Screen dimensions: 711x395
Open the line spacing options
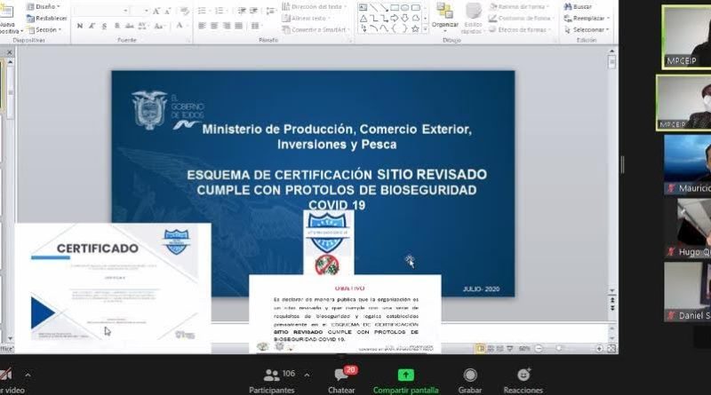(271, 11)
